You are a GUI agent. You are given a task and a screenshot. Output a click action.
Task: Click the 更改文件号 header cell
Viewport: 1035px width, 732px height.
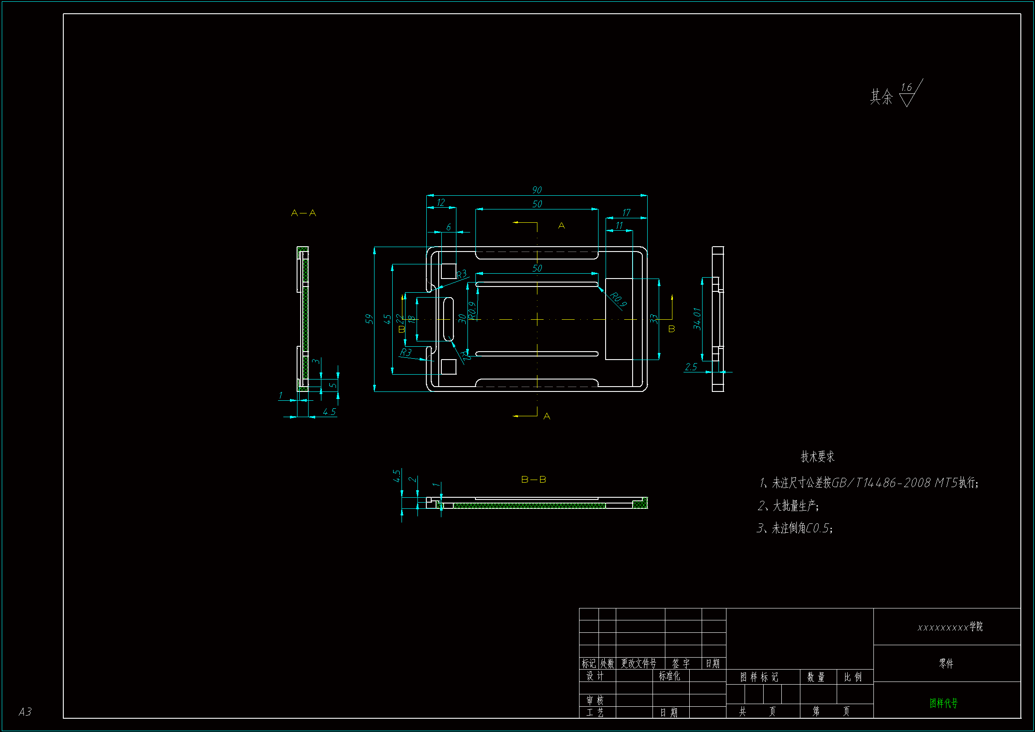(638, 663)
